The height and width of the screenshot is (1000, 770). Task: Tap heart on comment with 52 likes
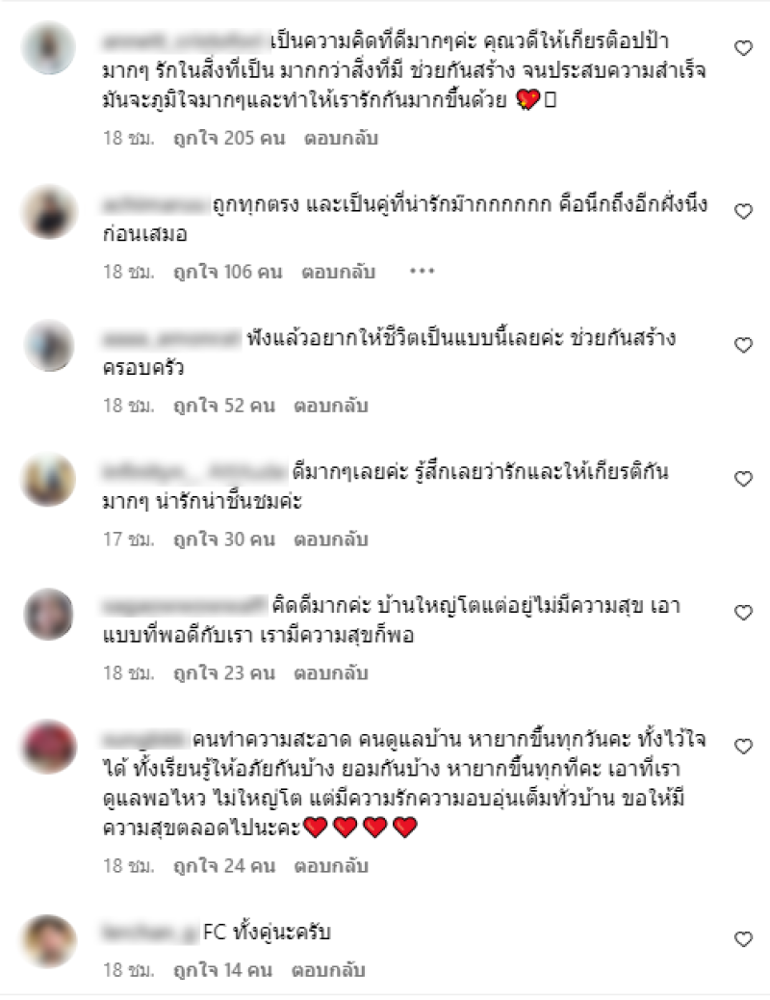744,345
